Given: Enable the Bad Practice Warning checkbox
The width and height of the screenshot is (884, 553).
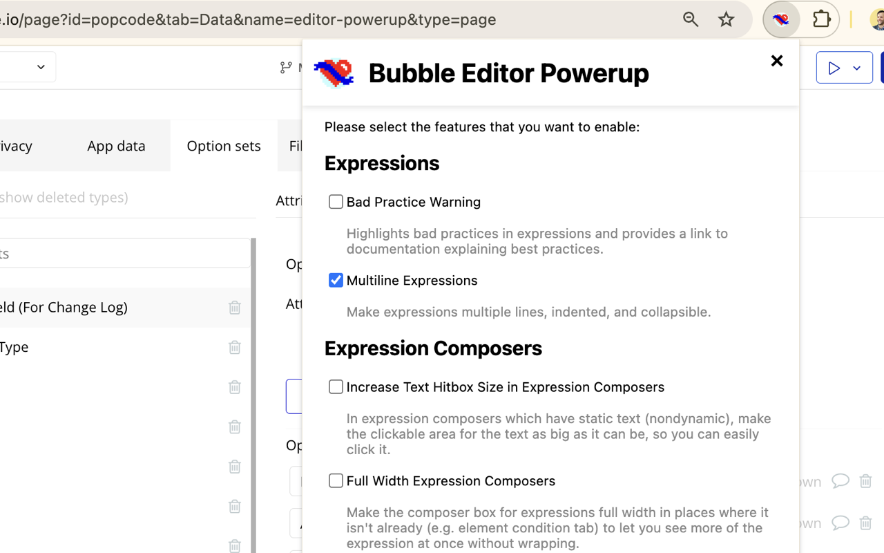Looking at the screenshot, I should point(336,201).
